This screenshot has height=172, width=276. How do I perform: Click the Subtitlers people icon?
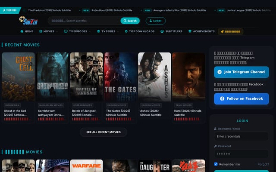tap(162, 31)
